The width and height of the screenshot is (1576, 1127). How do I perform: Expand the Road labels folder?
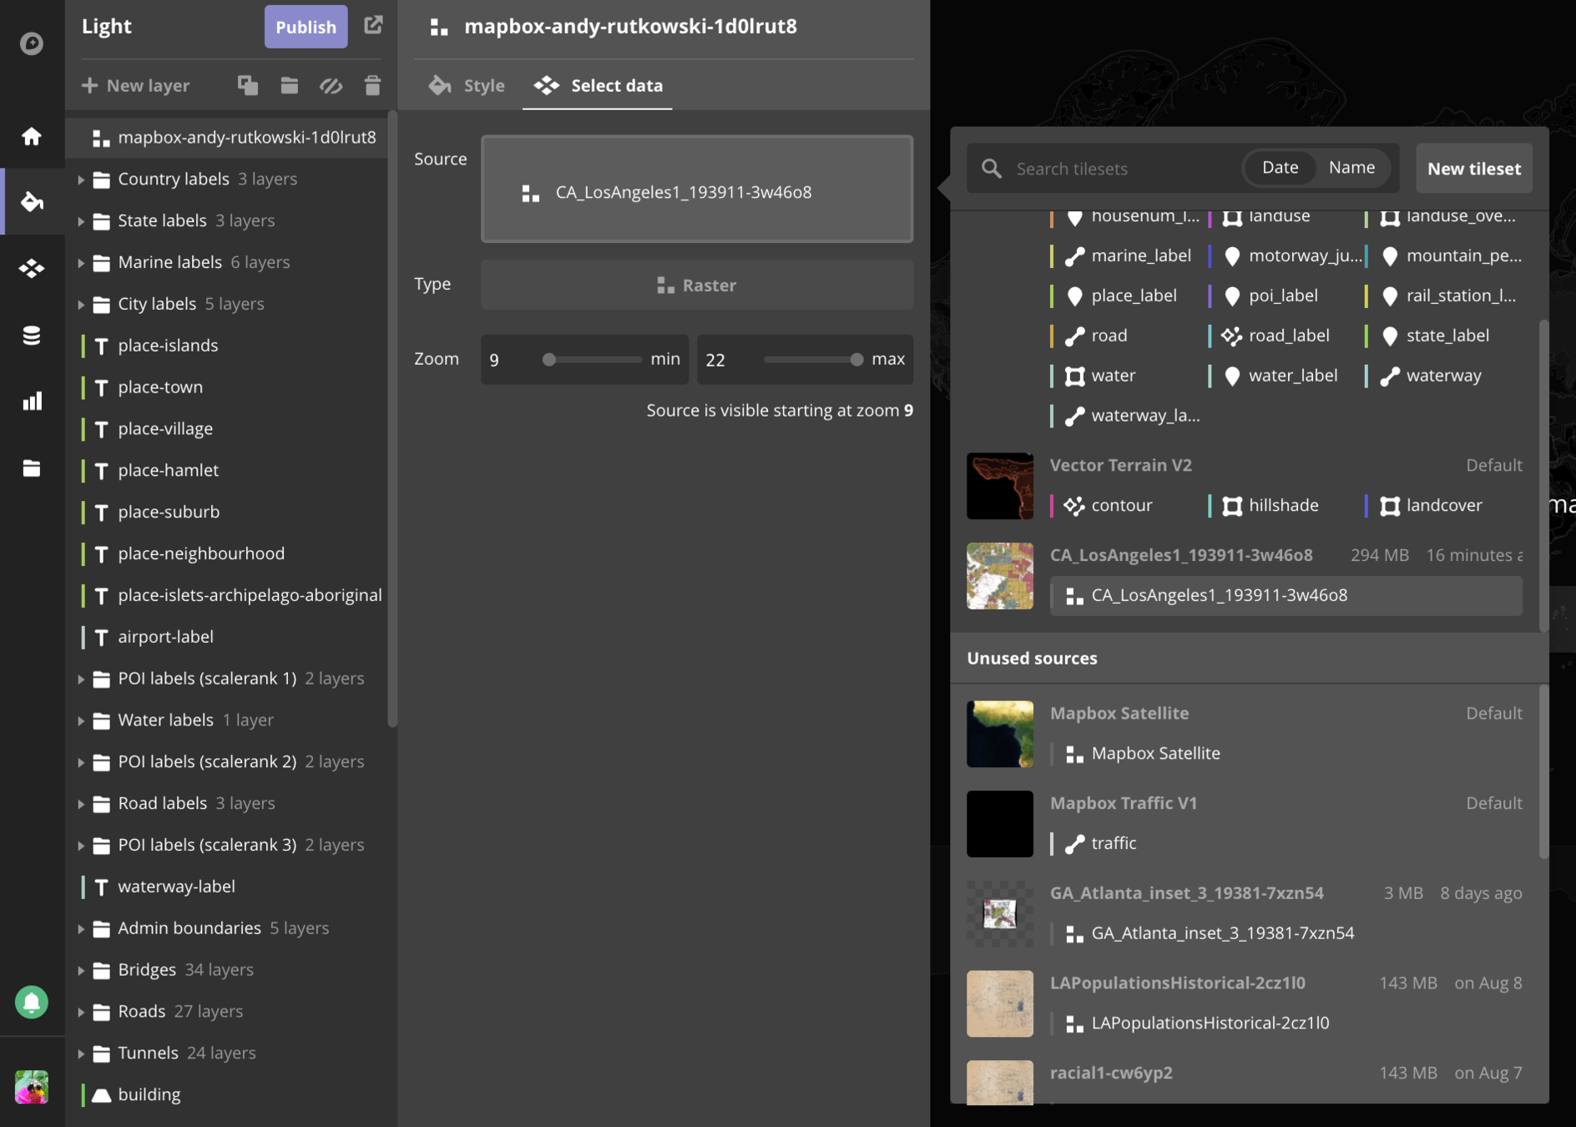pyautogui.click(x=81, y=804)
